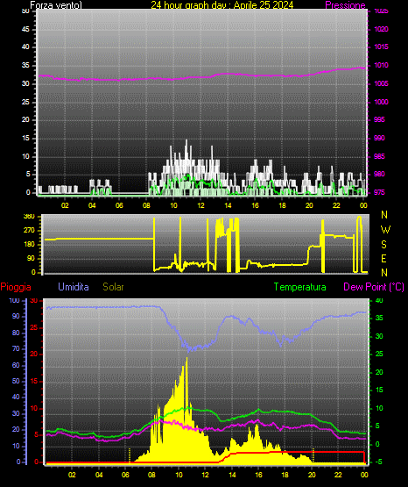Click the 20 hour marker under wind chart

pos(309,205)
